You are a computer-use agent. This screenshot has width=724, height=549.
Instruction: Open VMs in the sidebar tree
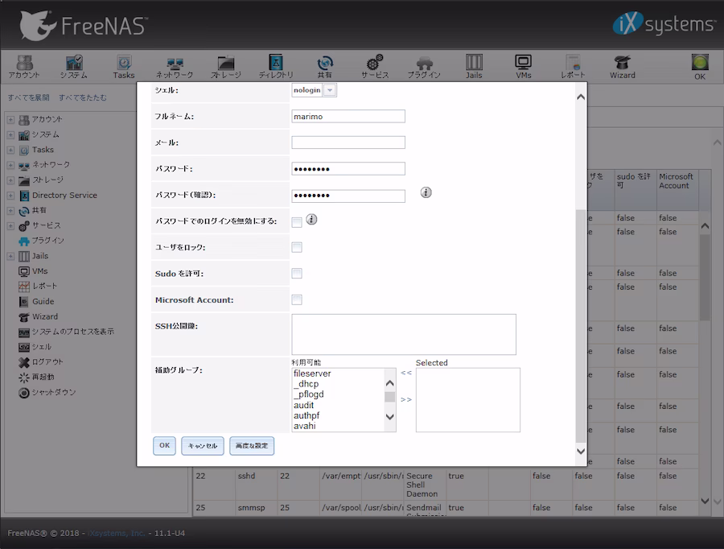[39, 270]
